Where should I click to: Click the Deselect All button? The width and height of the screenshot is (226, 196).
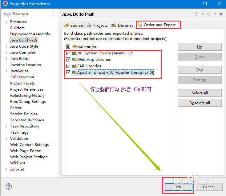click(200, 103)
